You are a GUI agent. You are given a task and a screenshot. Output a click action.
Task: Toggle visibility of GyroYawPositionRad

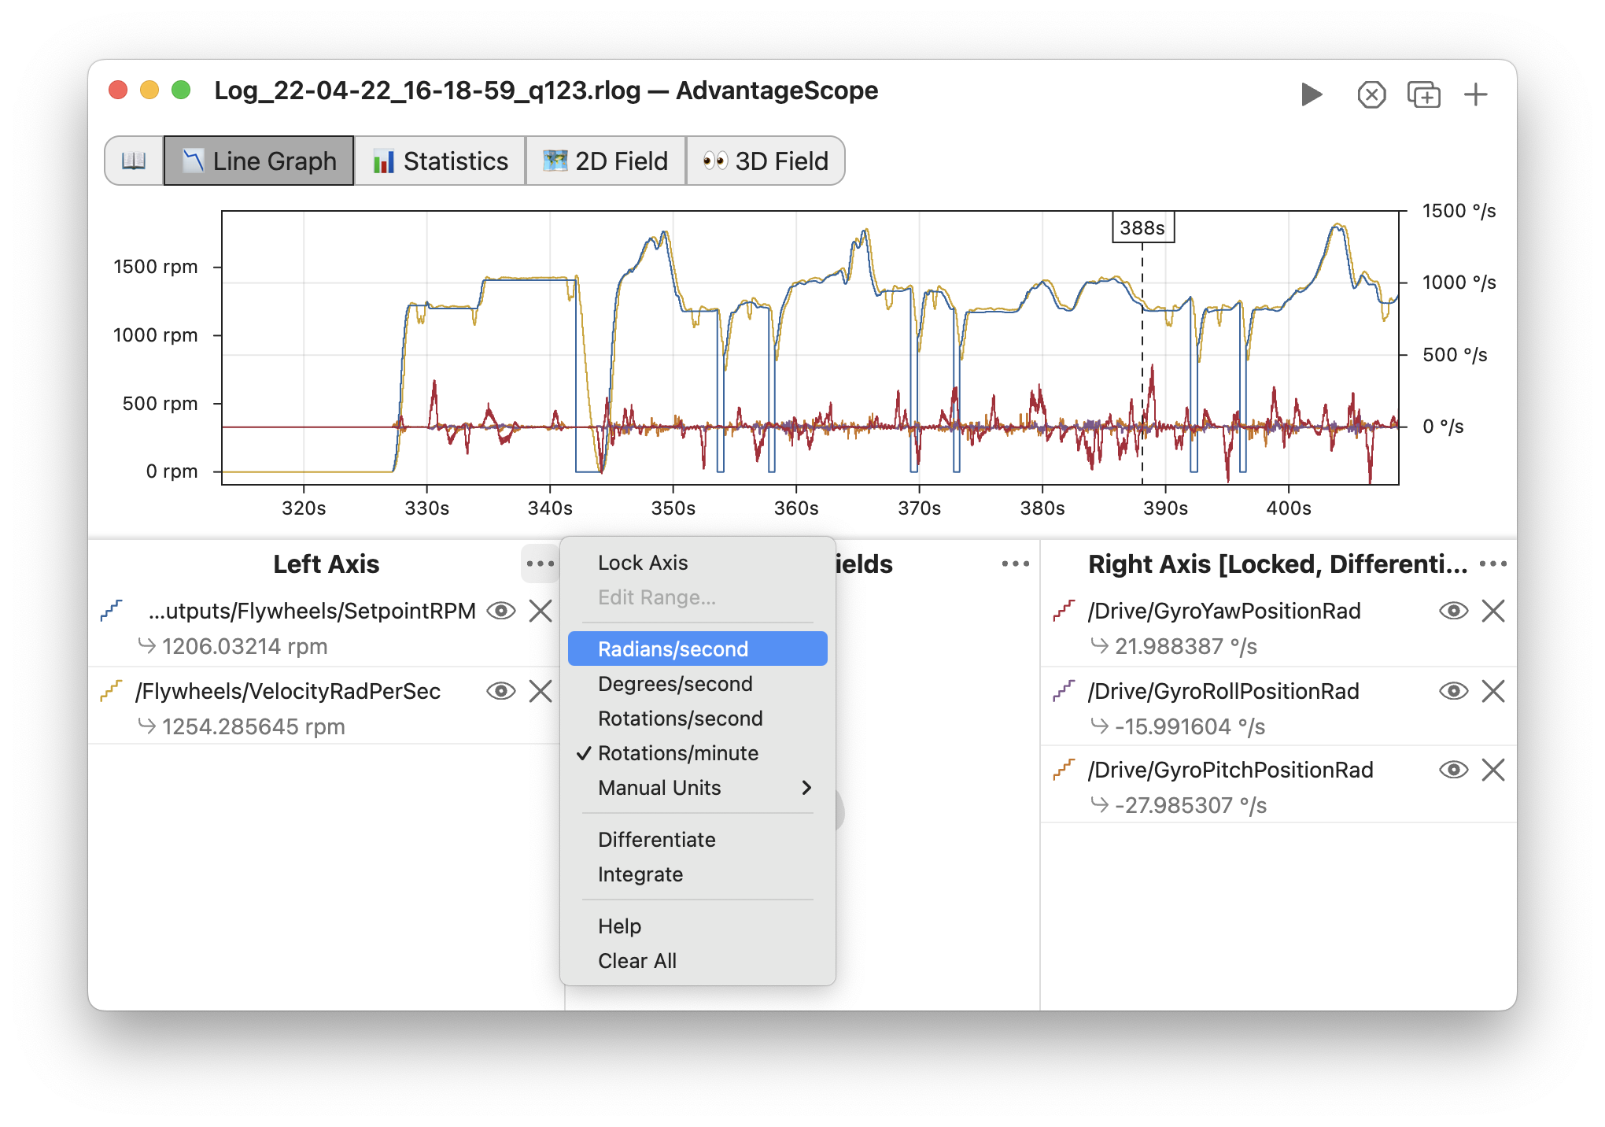coord(1453,611)
